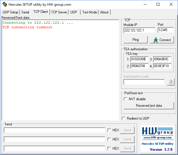The image size is (178, 155).
Task: Click the 'TCP connection timeout' message
Action: (x=27, y=27)
